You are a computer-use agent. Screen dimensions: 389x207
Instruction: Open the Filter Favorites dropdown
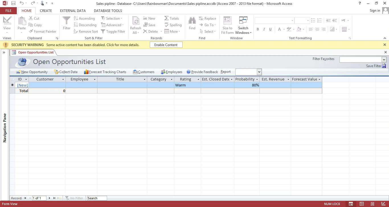tap(384, 59)
